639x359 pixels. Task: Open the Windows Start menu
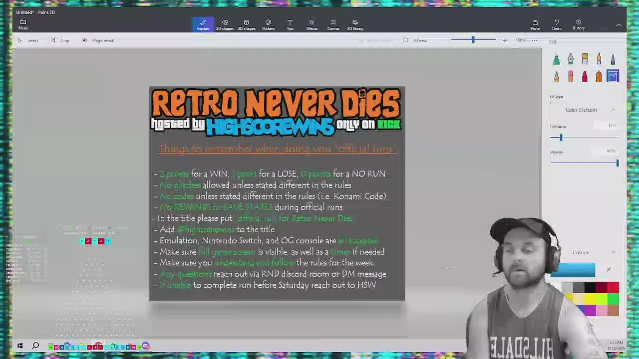point(20,346)
